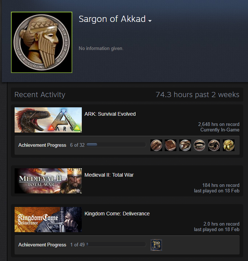Click the first ARK achievement icon
248x261 pixels.
click(156, 145)
